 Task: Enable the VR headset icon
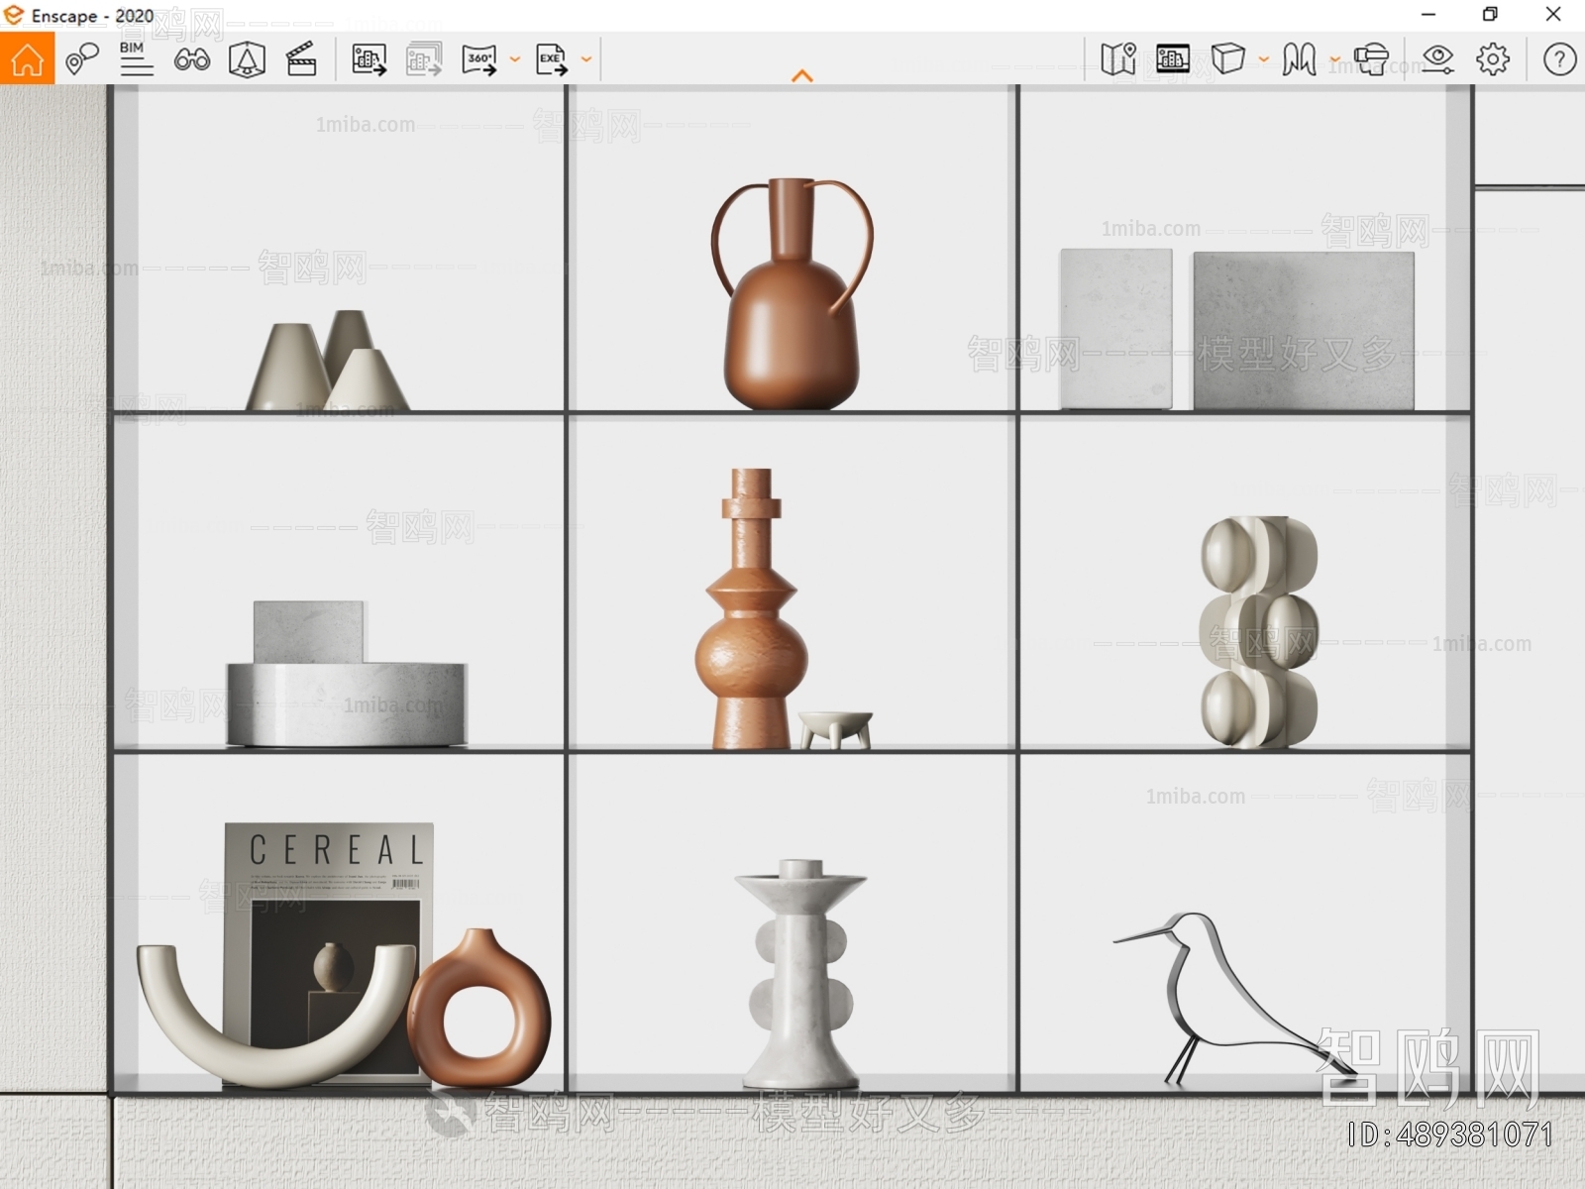click(1371, 59)
